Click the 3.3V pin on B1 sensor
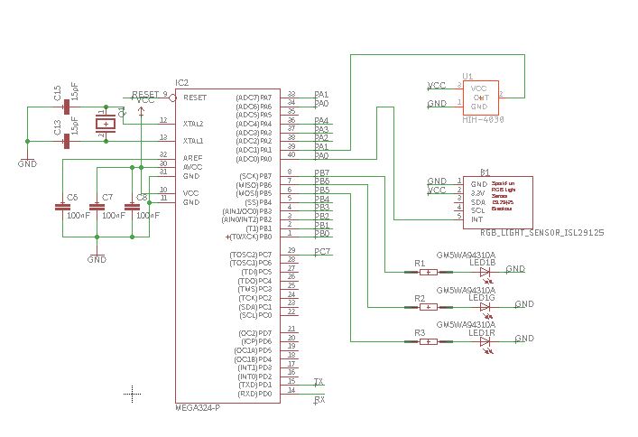The width and height of the screenshot is (638, 437). click(478, 193)
